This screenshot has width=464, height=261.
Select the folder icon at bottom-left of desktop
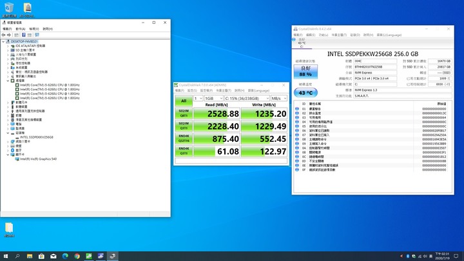[9, 230]
